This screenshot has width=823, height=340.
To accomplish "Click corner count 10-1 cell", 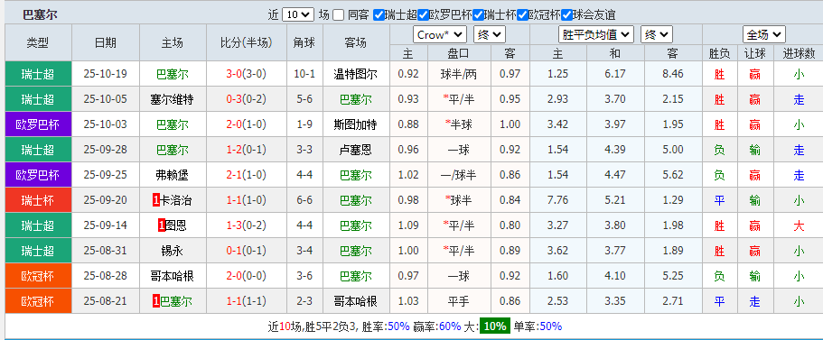I will coord(304,74).
